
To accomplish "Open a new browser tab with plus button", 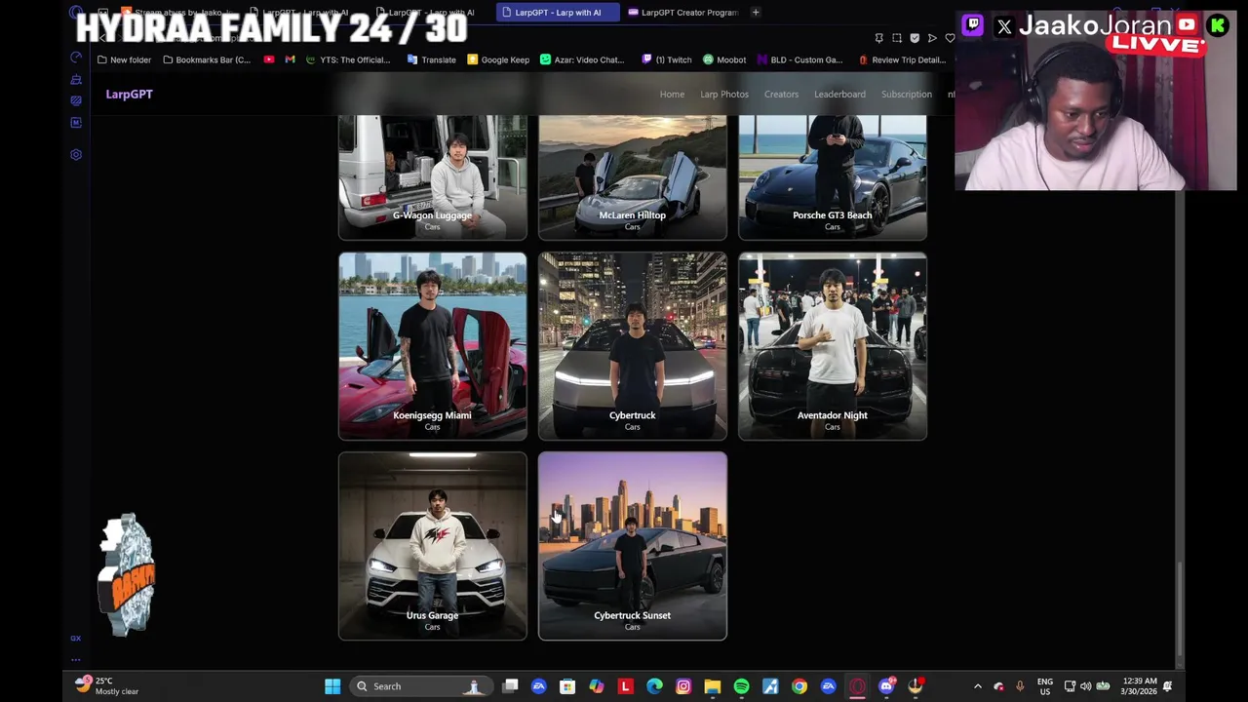I will pos(756,13).
